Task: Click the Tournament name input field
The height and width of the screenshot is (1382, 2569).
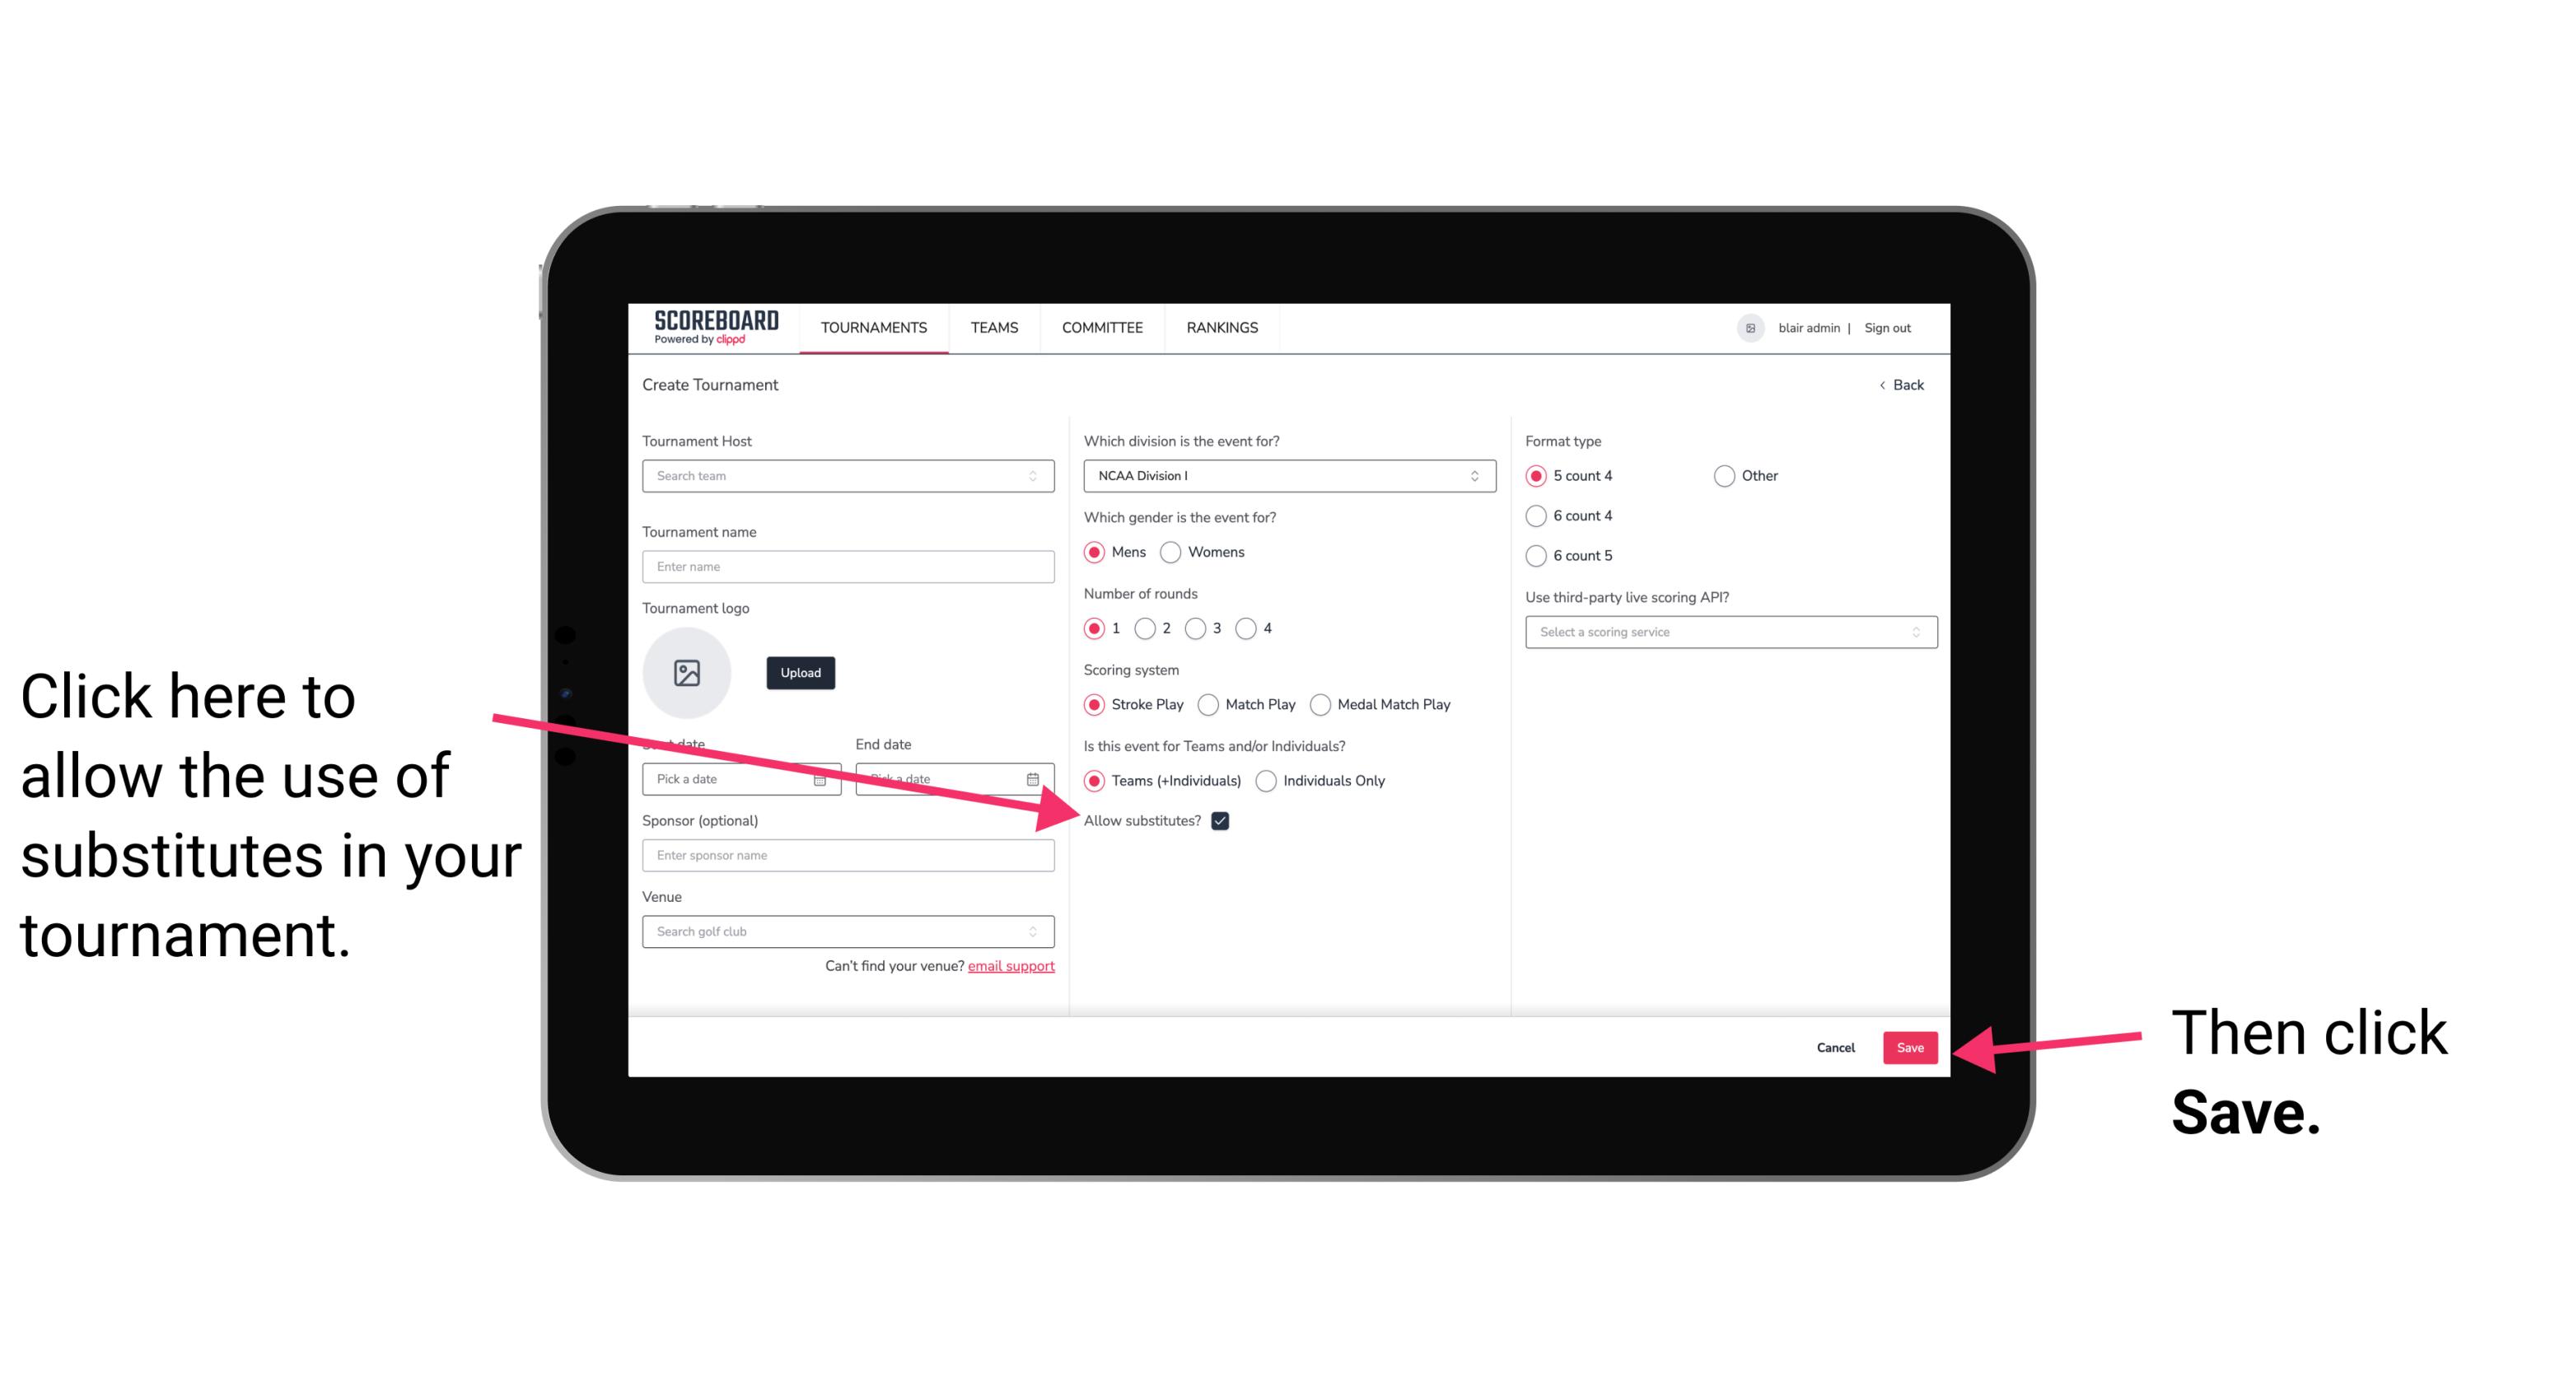Action: (849, 567)
